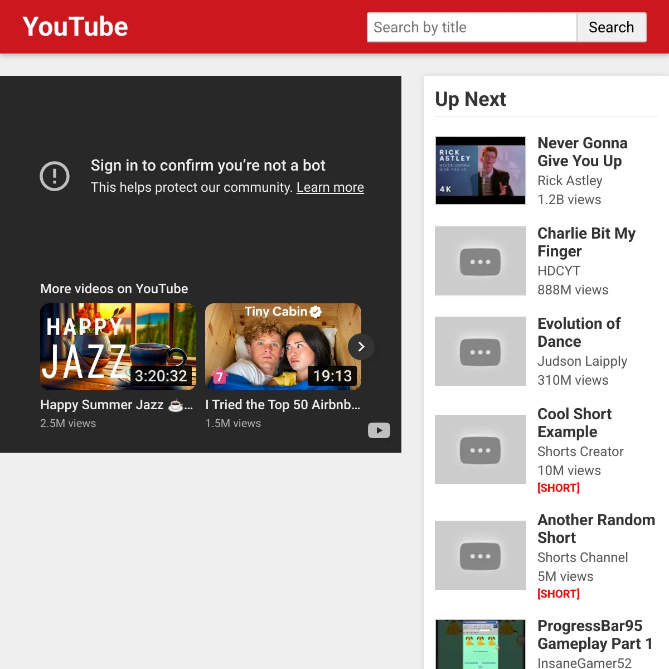The width and height of the screenshot is (669, 669).
Task: Click the 1.2B views text
Action: coord(569,200)
